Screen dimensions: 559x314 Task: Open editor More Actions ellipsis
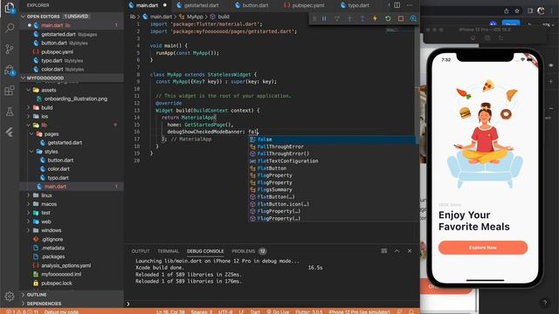[x=410, y=5]
